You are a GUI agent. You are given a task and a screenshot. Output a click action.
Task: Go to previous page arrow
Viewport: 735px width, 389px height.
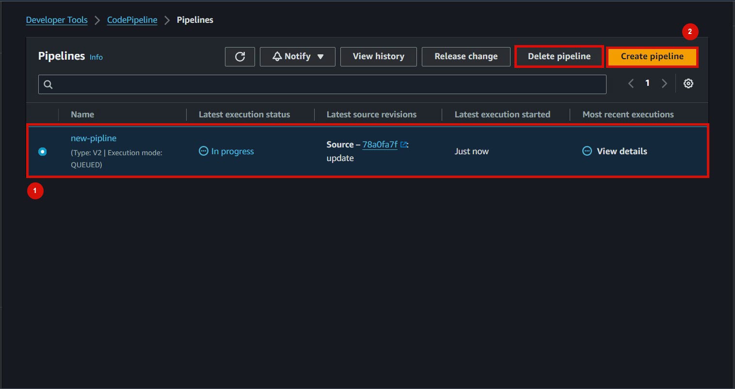(x=631, y=83)
